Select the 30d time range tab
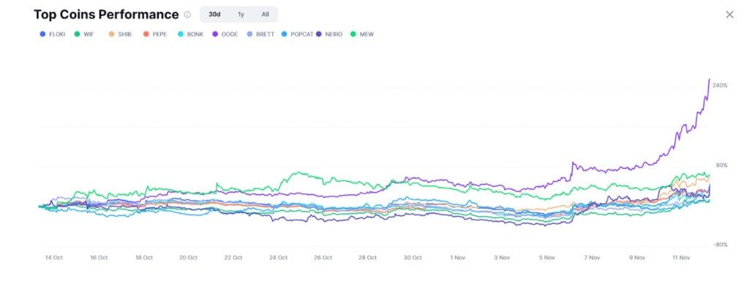This screenshot has height=282, width=749. coord(214,15)
